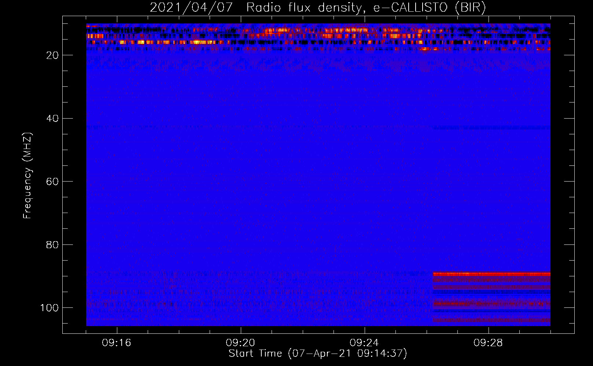Click the time tick label "09:20"

[x=240, y=343]
